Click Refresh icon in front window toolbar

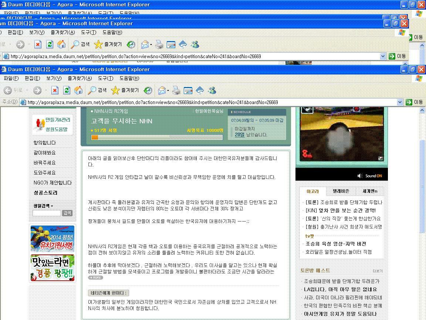pos(67,90)
